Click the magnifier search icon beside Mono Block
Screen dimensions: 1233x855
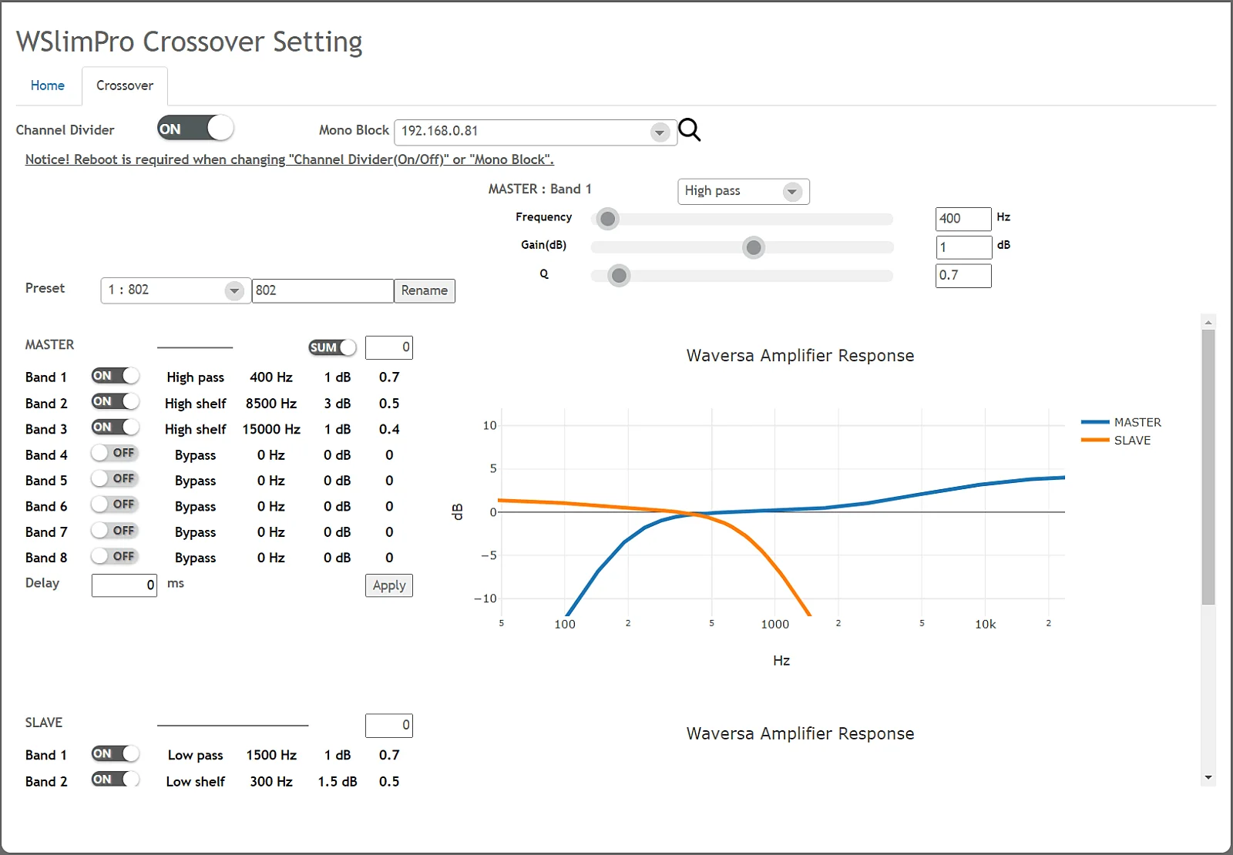coord(690,130)
